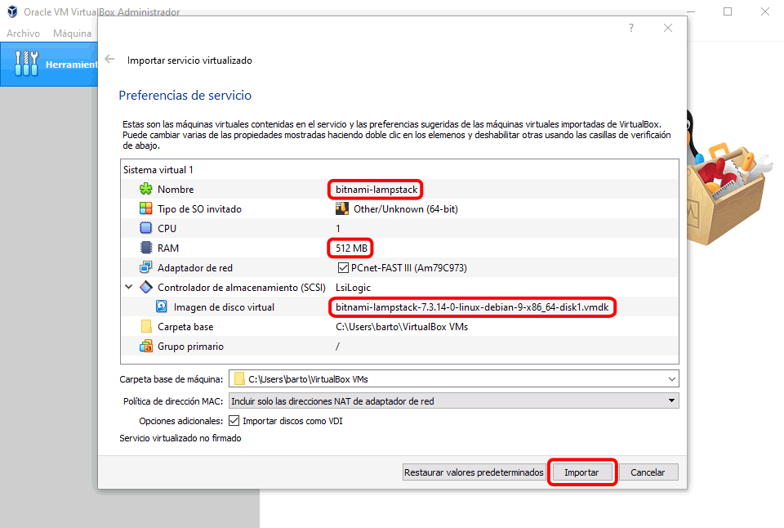The width and height of the screenshot is (784, 528).
Task: Open the Máquina menu
Action: tap(72, 33)
